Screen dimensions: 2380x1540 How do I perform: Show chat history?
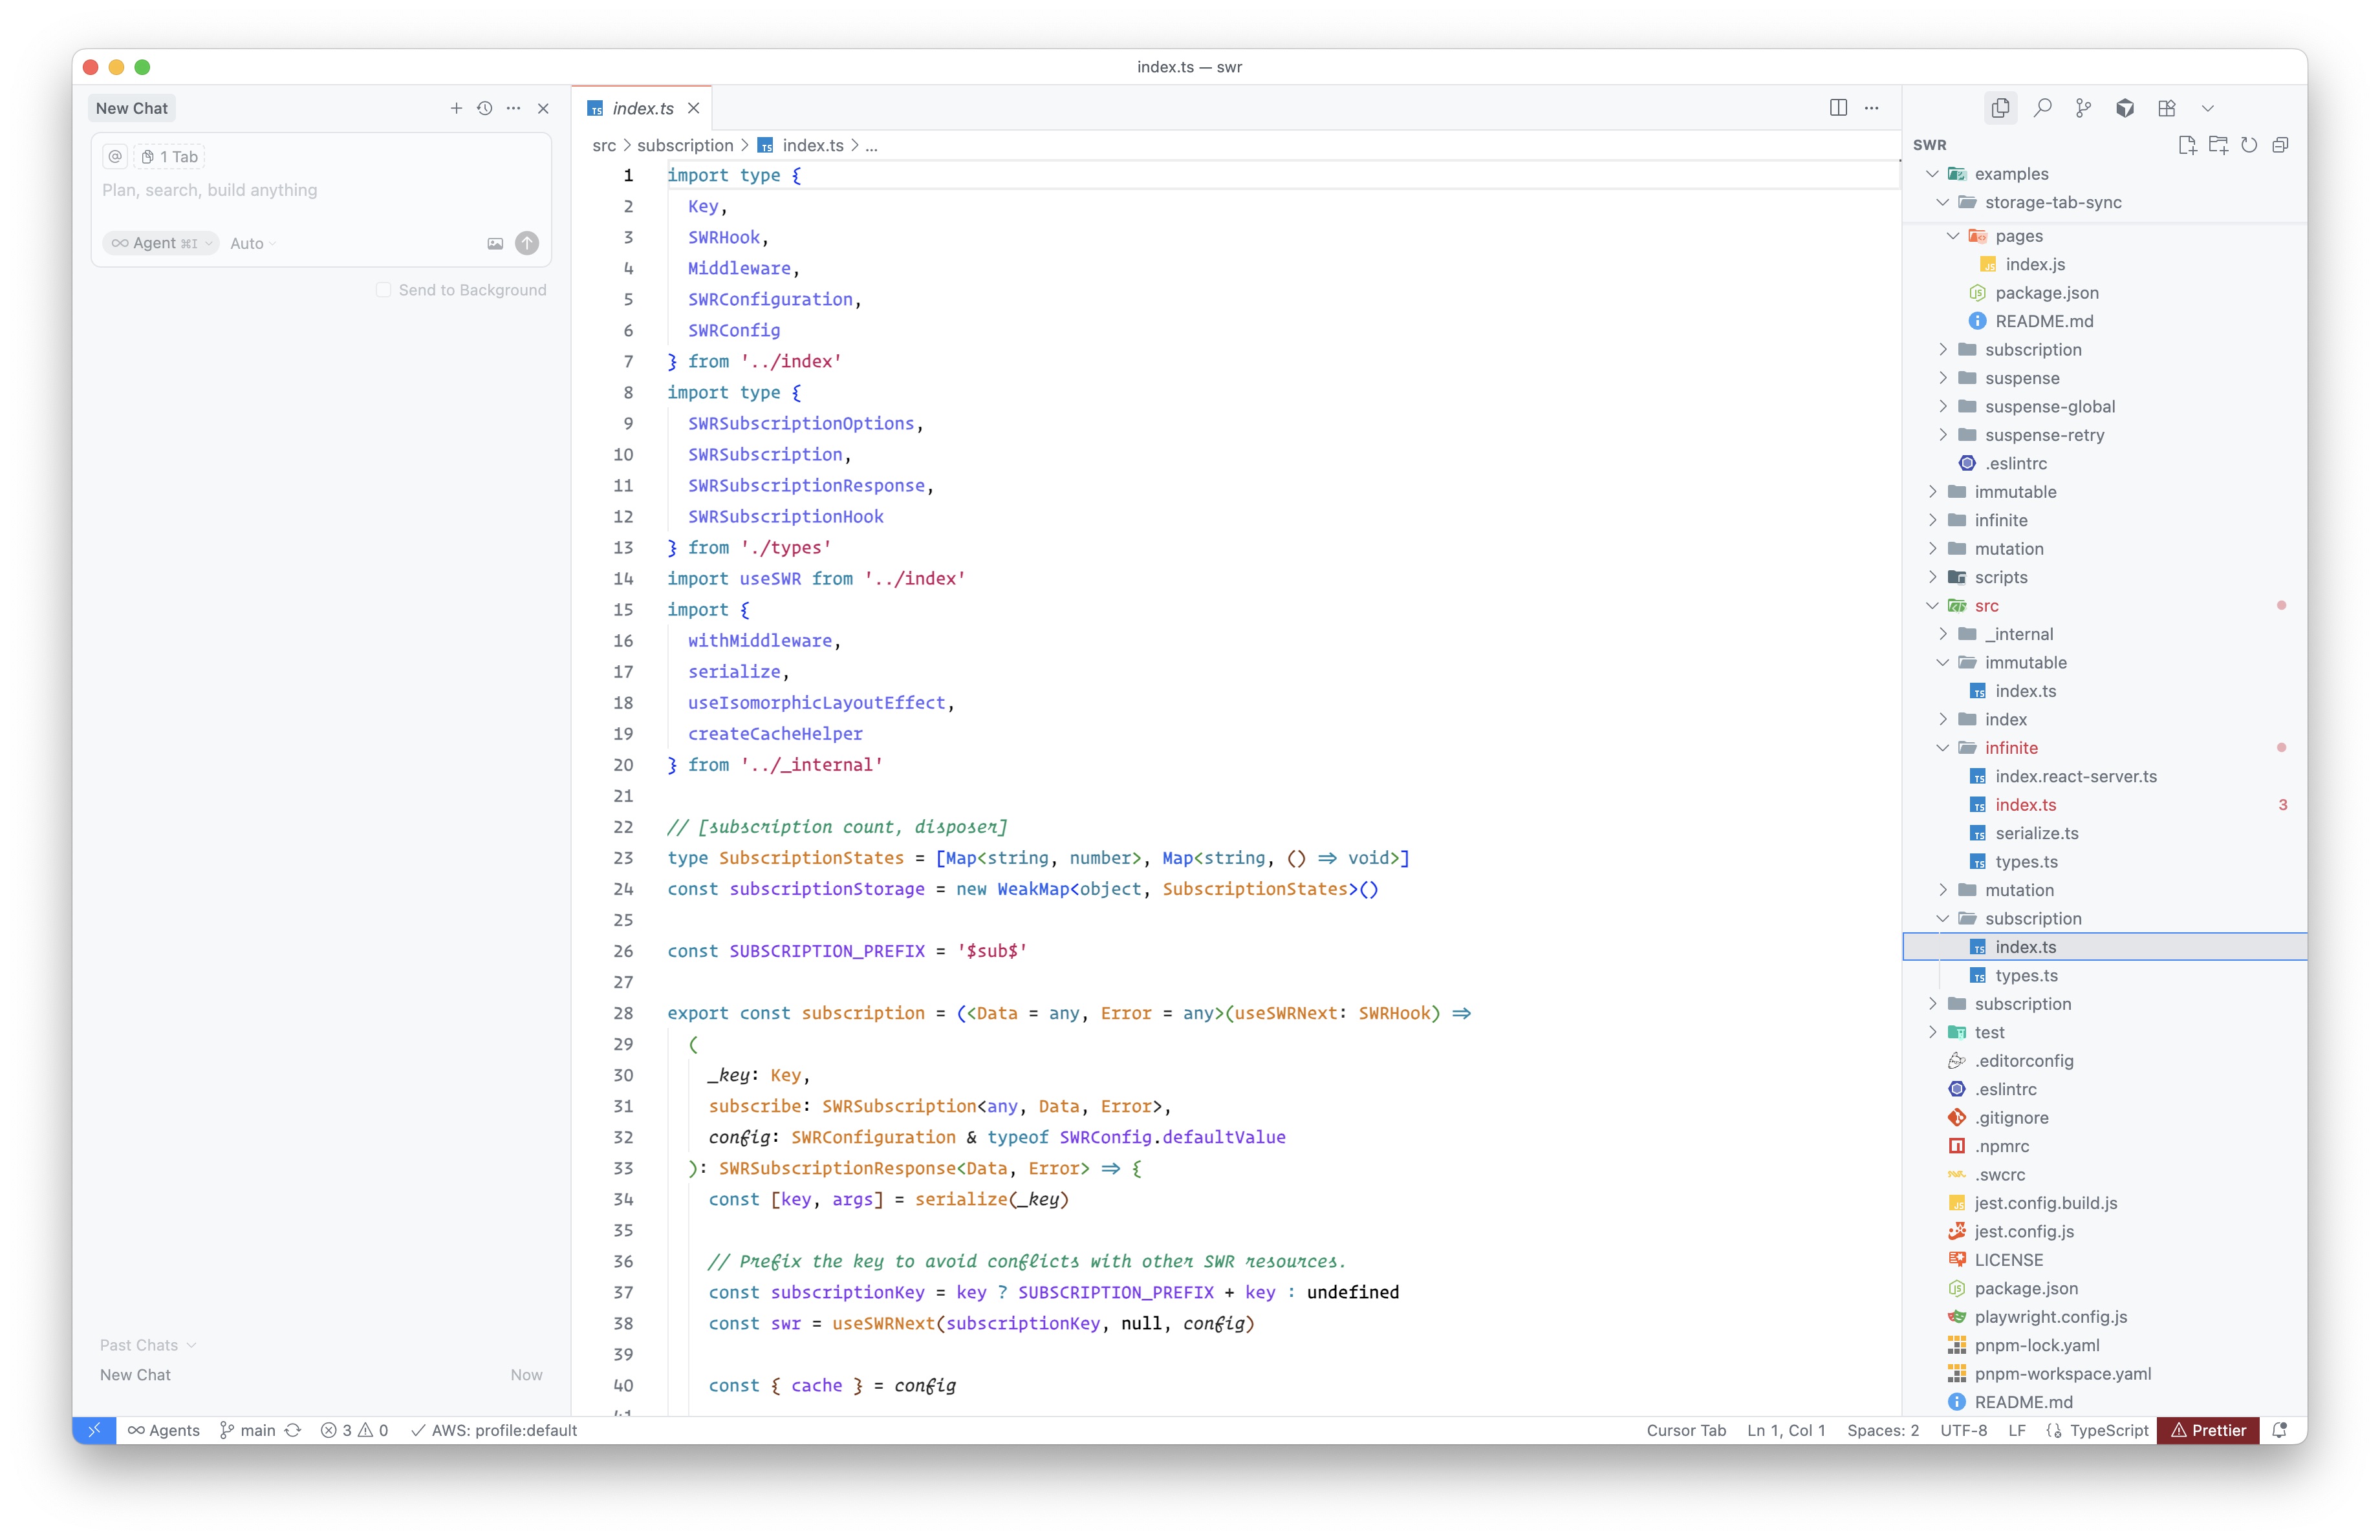pos(485,108)
